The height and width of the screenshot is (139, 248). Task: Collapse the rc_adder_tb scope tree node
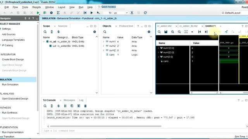pyautogui.click(x=44, y=42)
